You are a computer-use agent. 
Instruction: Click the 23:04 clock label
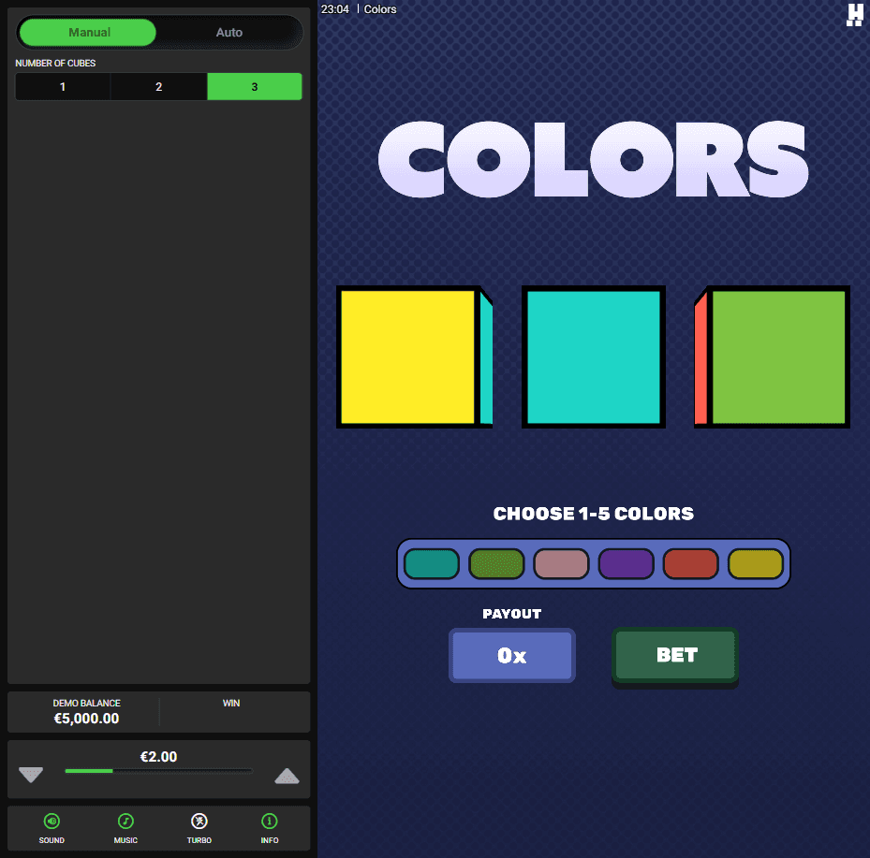click(x=333, y=8)
